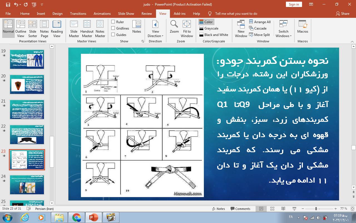This screenshot has height=223, width=356.
Task: Switch to Outline View
Action: pos(21,28)
